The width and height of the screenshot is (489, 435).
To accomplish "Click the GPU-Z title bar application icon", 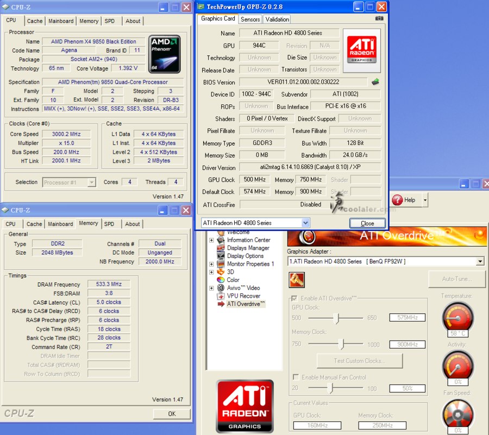I will click(201, 7).
